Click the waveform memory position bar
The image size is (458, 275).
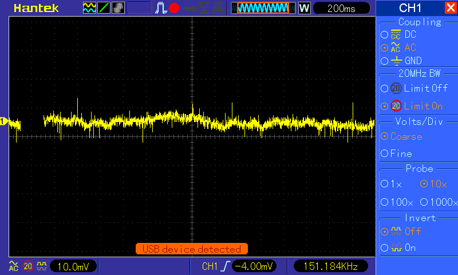click(x=263, y=8)
